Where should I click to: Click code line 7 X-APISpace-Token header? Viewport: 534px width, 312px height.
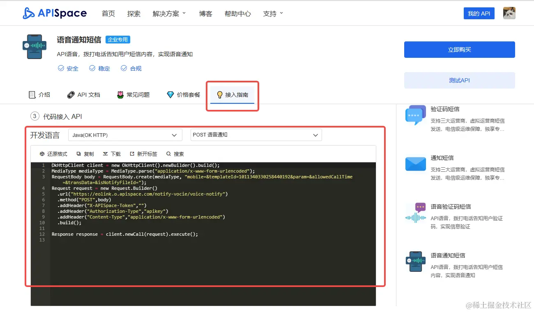click(x=102, y=205)
